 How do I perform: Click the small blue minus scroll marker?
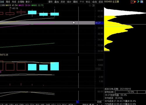pyautogui.click(x=78, y=102)
